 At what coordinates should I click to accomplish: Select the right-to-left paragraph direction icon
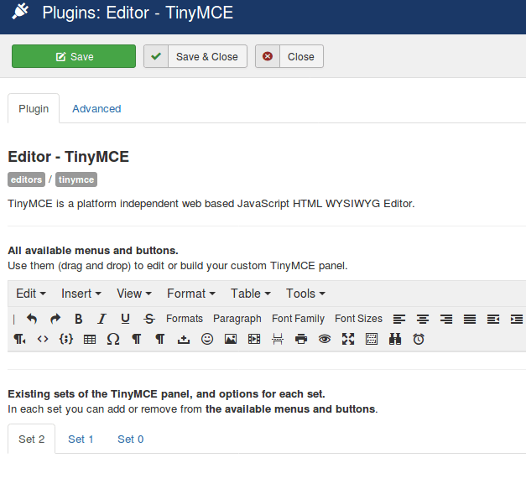coord(19,339)
